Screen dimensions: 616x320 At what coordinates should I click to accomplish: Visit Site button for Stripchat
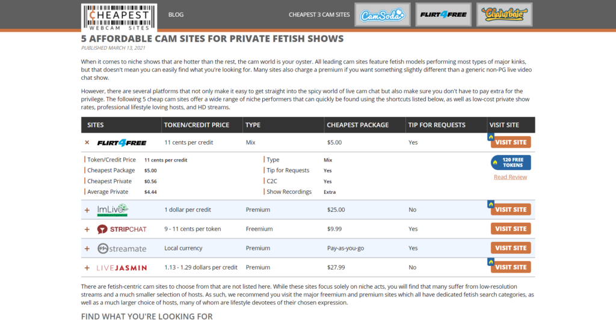tap(511, 229)
